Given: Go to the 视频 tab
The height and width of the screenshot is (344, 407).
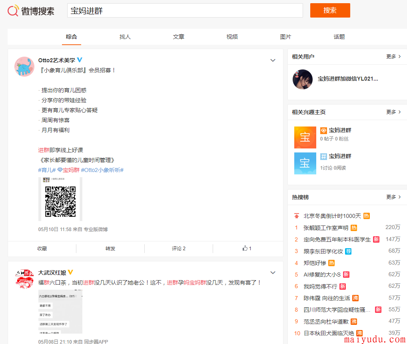Looking at the screenshot, I should tap(232, 37).
